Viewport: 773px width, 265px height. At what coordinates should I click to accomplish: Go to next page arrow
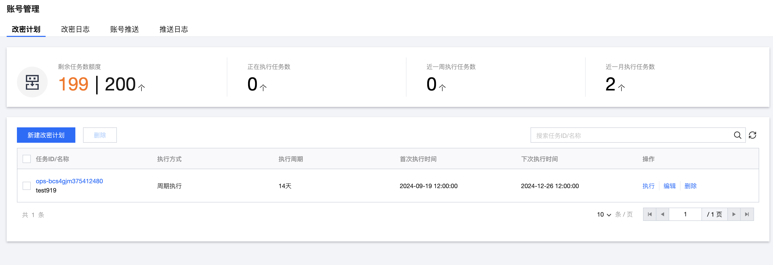(734, 214)
